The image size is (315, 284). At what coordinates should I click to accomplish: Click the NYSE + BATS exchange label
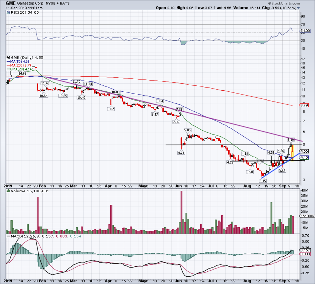point(57,3)
